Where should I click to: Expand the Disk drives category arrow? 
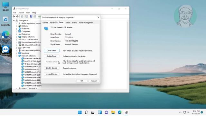17,34
